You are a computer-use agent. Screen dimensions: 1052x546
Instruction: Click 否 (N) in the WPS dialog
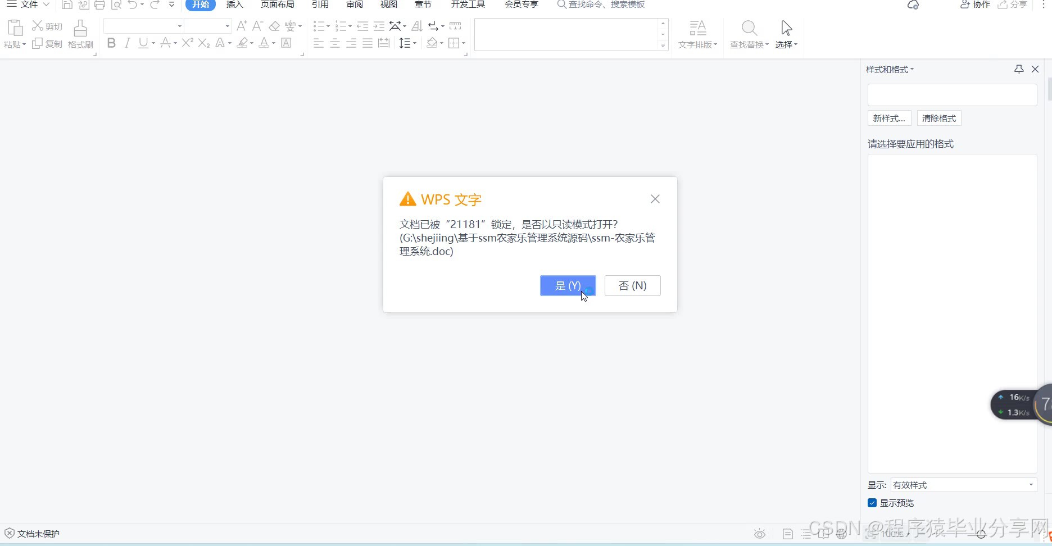tap(633, 285)
